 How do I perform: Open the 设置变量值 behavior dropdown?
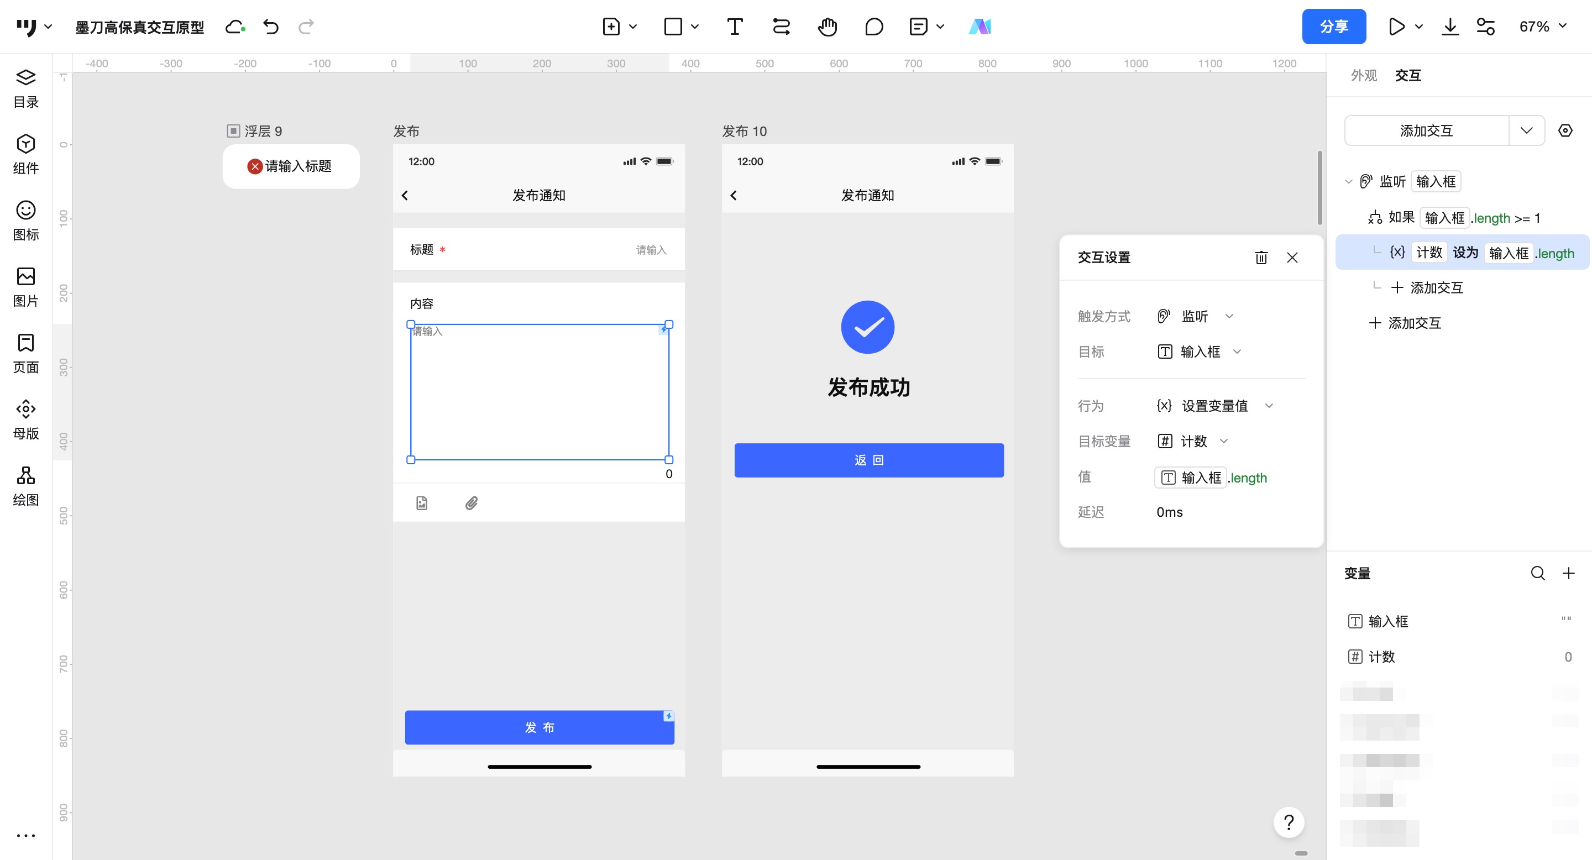coord(1269,406)
